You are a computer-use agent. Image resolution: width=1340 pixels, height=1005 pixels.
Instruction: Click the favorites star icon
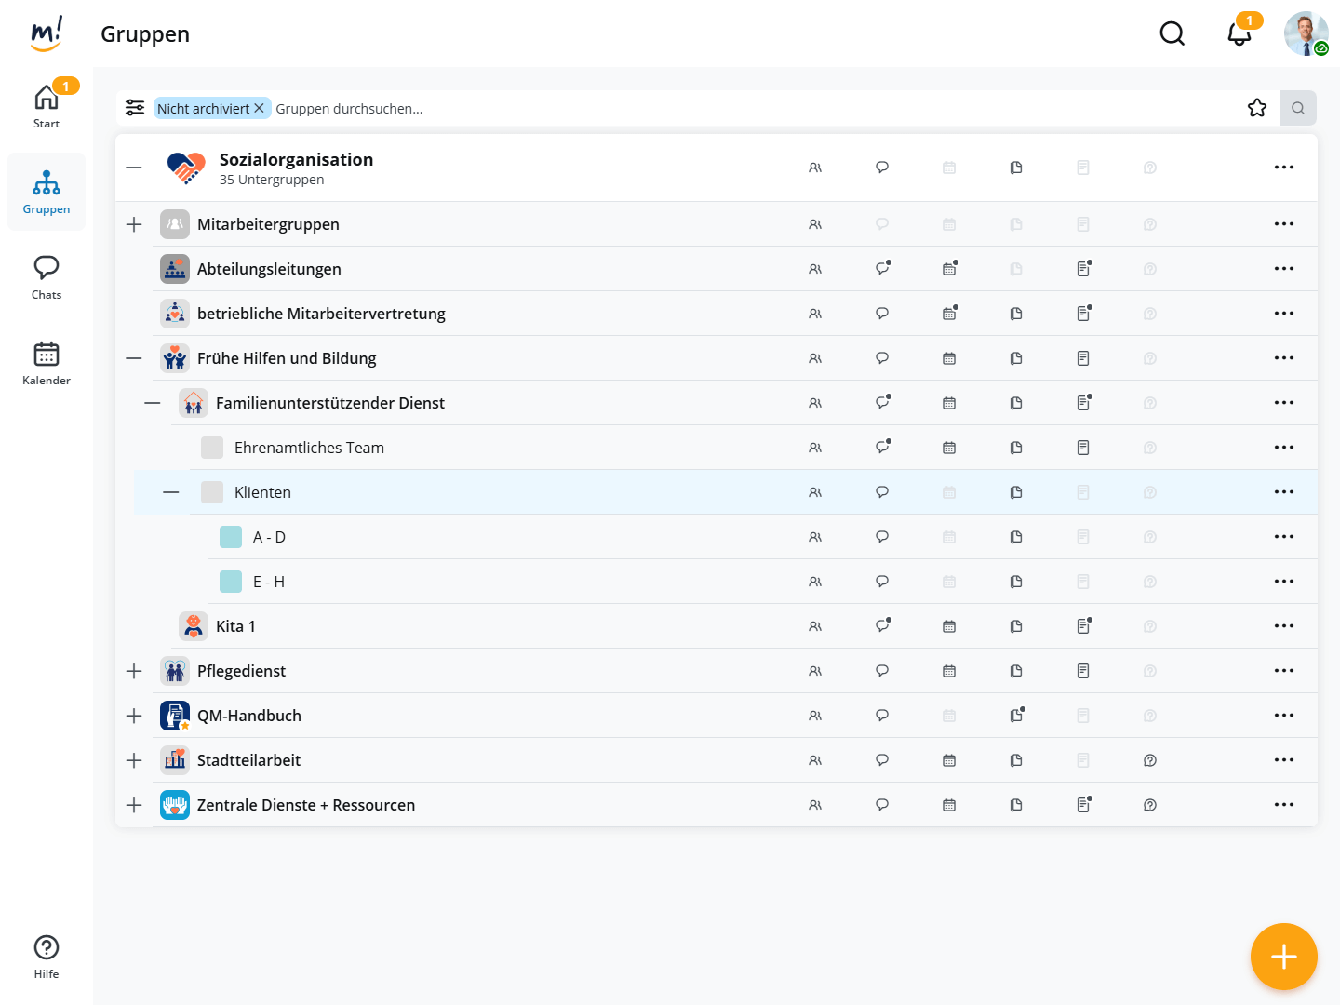(1257, 108)
